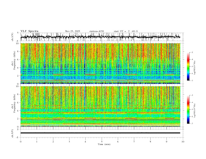Click the "station=ATH" header label

(96, 31)
